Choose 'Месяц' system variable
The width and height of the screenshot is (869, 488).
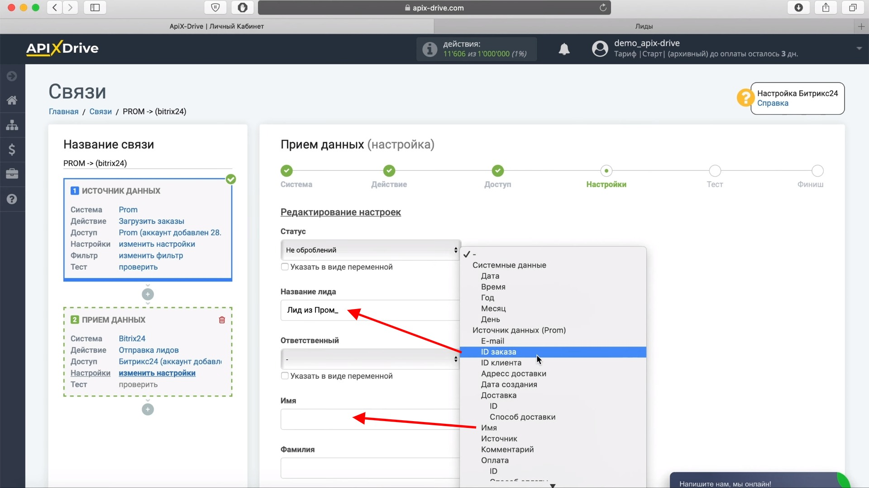pos(553,309)
